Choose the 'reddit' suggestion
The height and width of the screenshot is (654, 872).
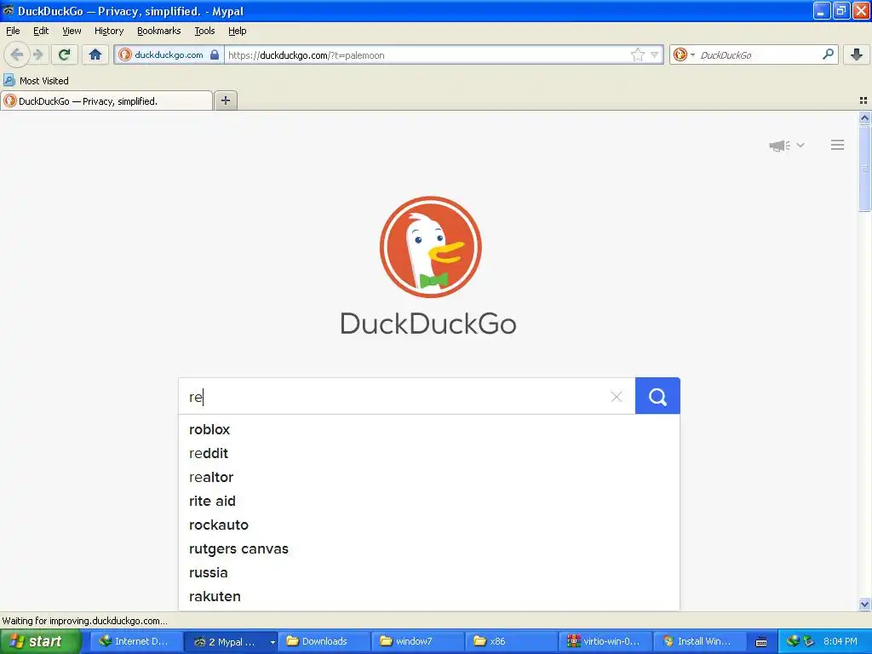429,453
